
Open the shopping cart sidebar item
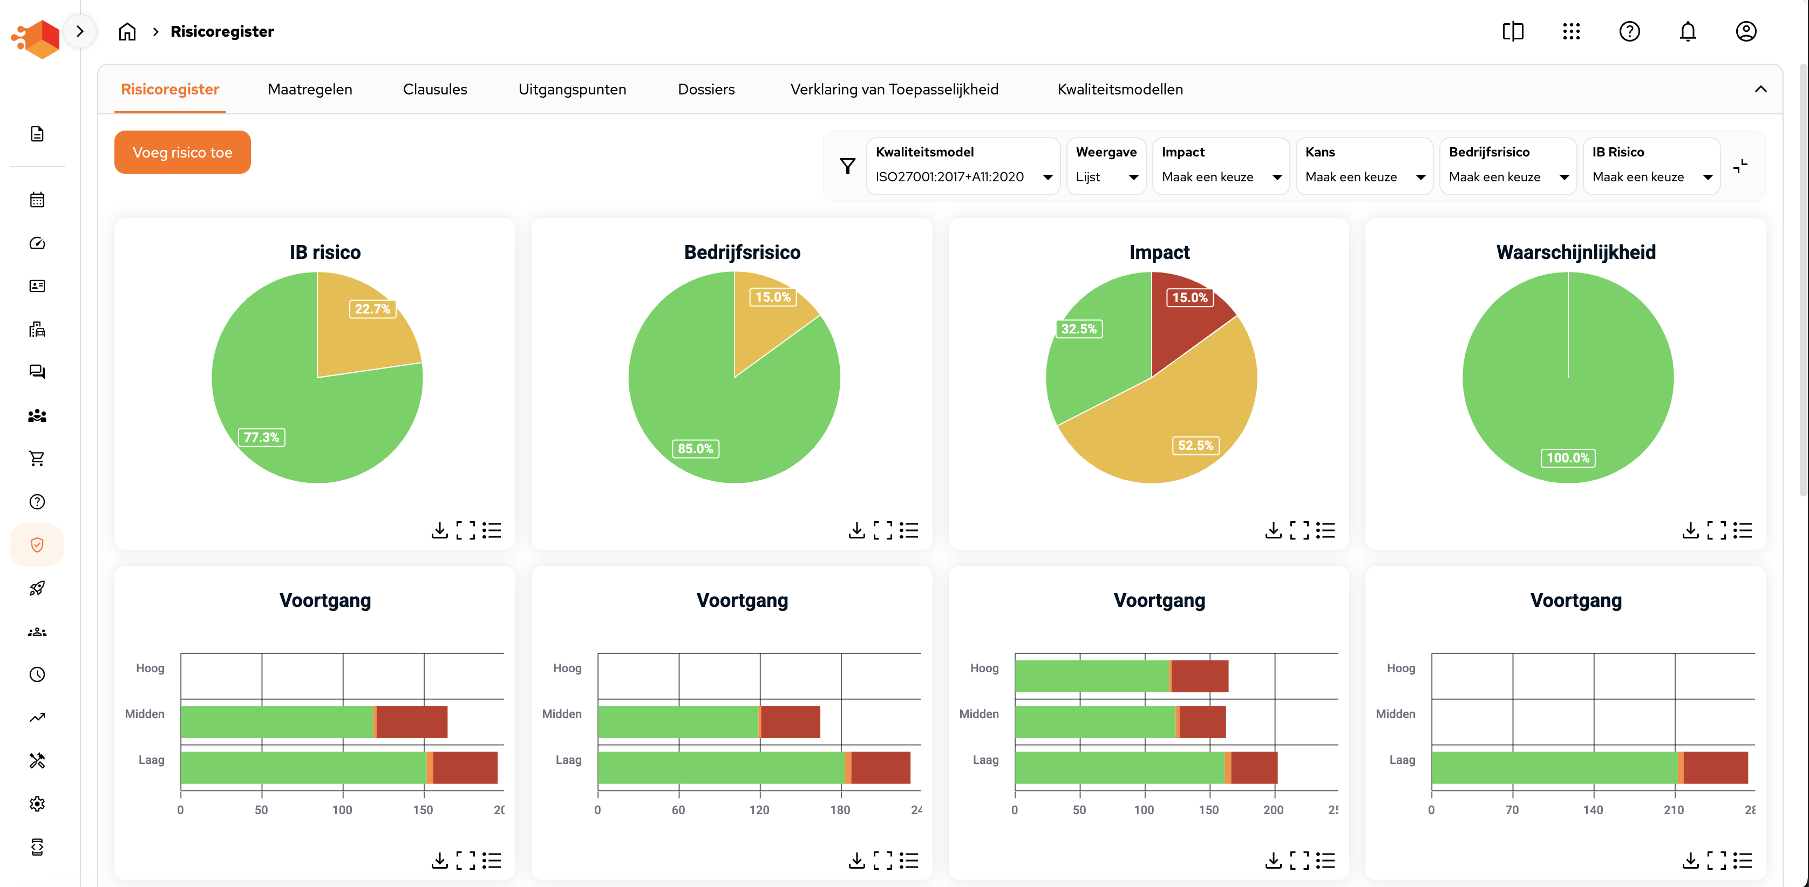(x=37, y=459)
